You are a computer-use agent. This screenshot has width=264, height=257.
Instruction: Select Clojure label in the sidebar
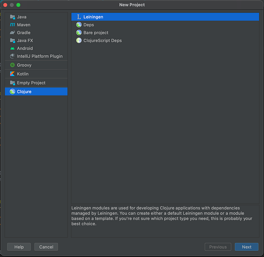[x=24, y=92]
